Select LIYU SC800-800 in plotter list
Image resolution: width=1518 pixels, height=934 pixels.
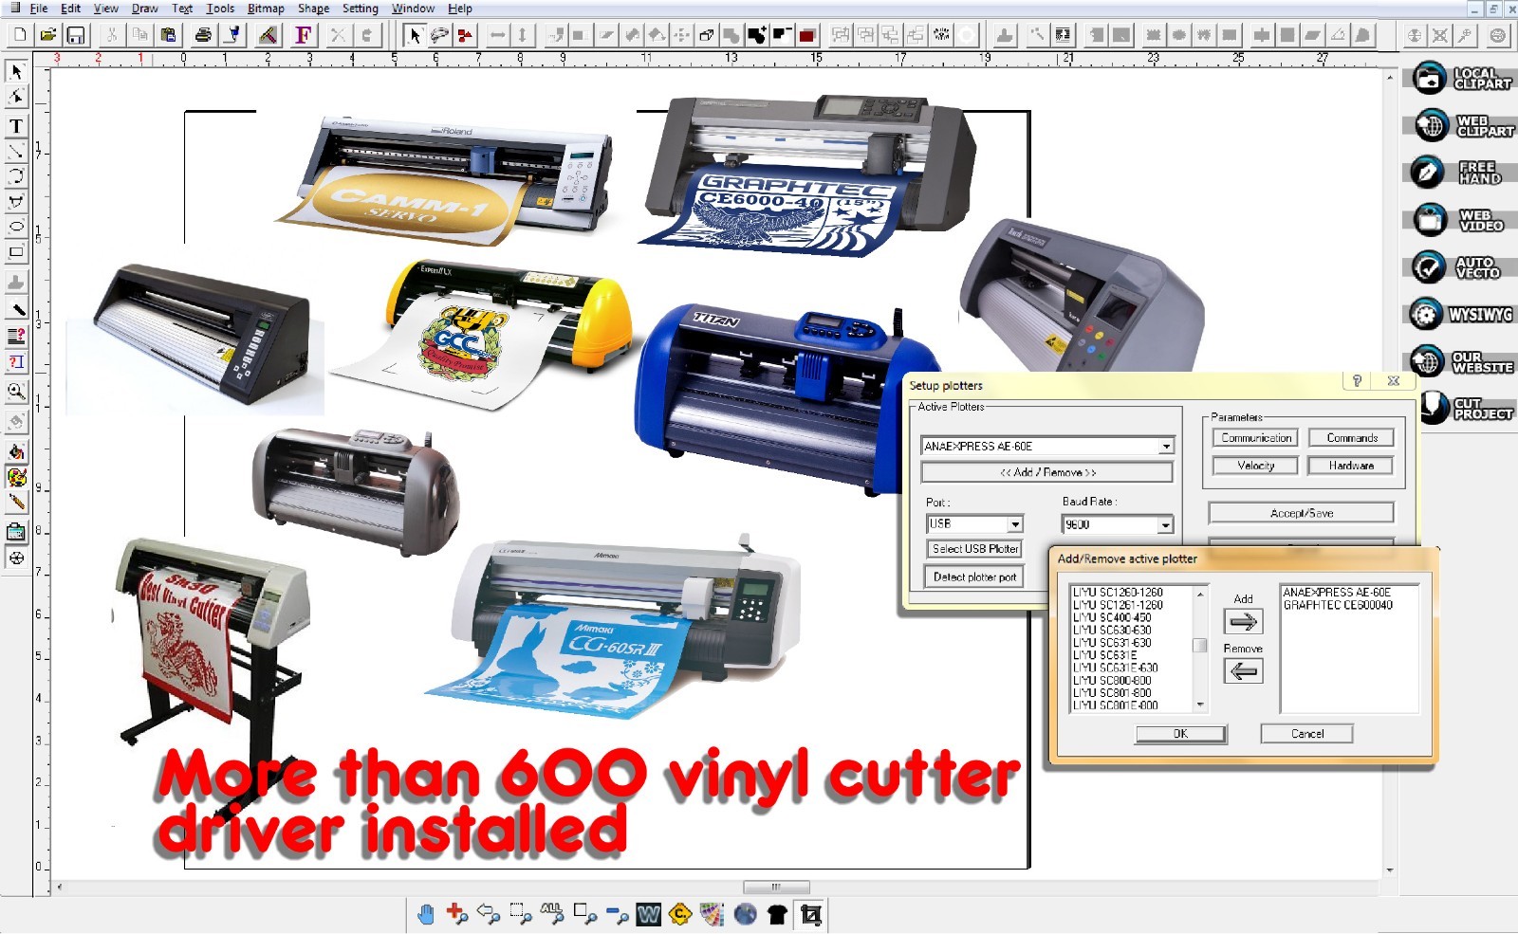coord(1112,680)
